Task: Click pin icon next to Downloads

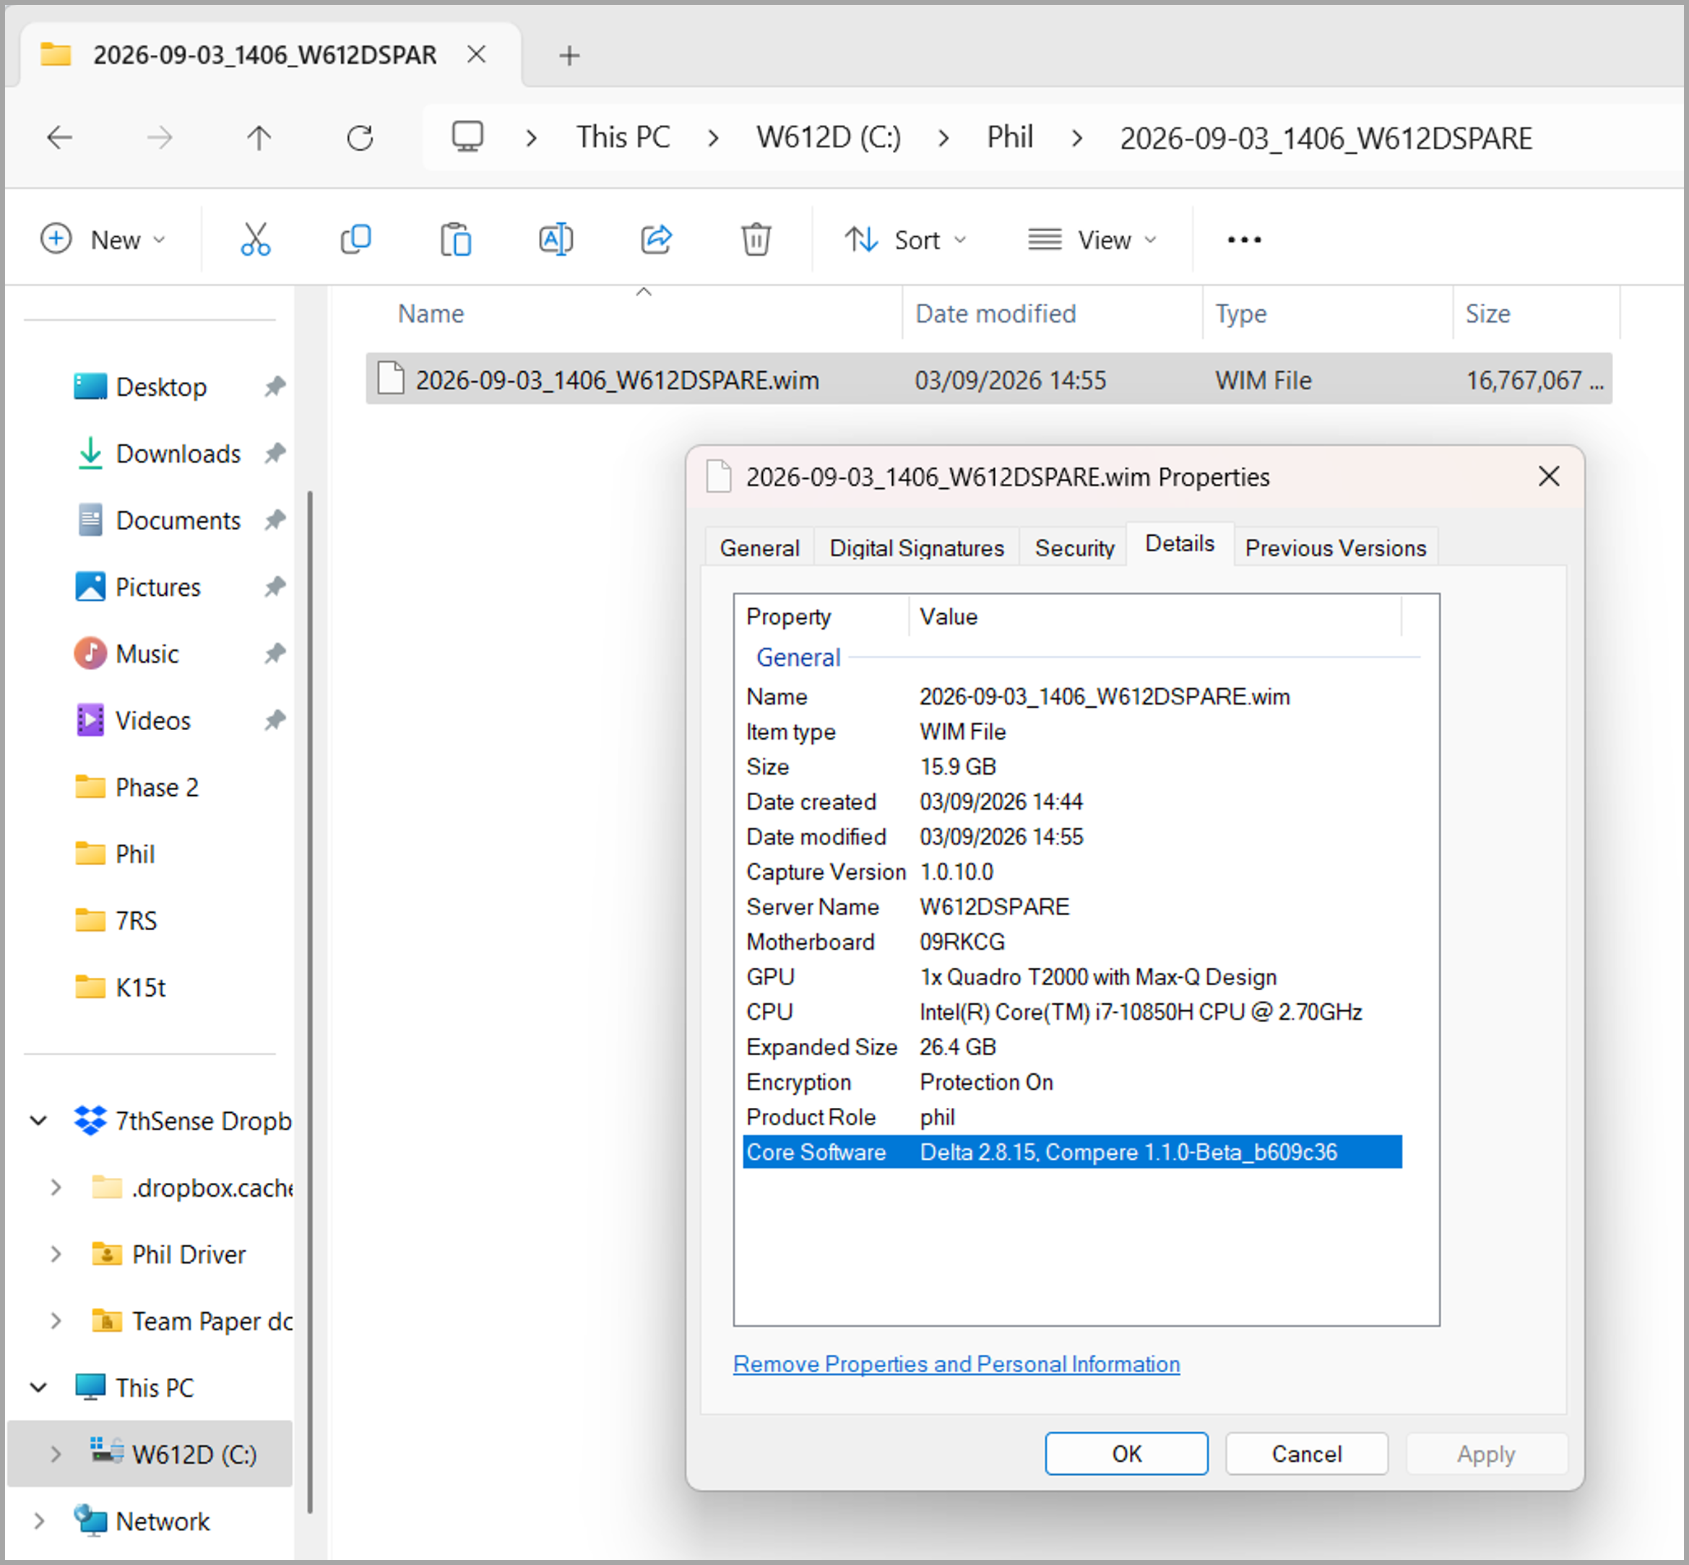Action: (274, 454)
